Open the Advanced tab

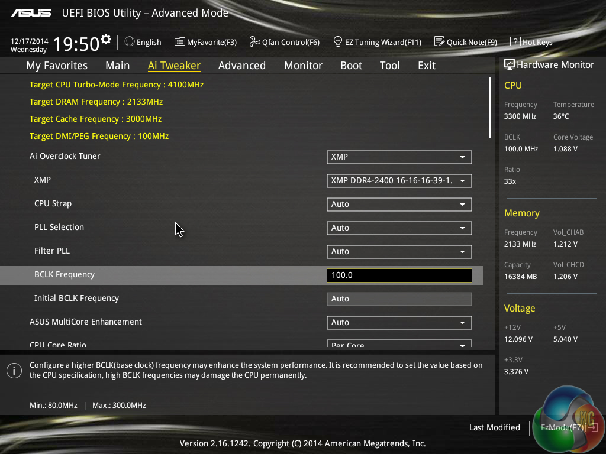pyautogui.click(x=242, y=66)
